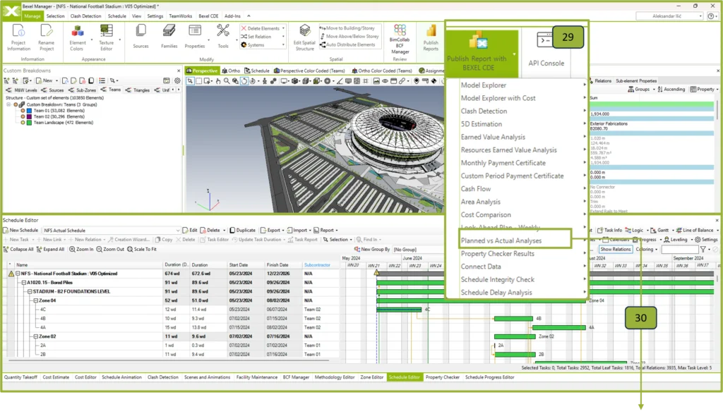Screen dimensions: 723x416
Task: Click the green swatch for Team Landscape
Action: tap(29, 123)
